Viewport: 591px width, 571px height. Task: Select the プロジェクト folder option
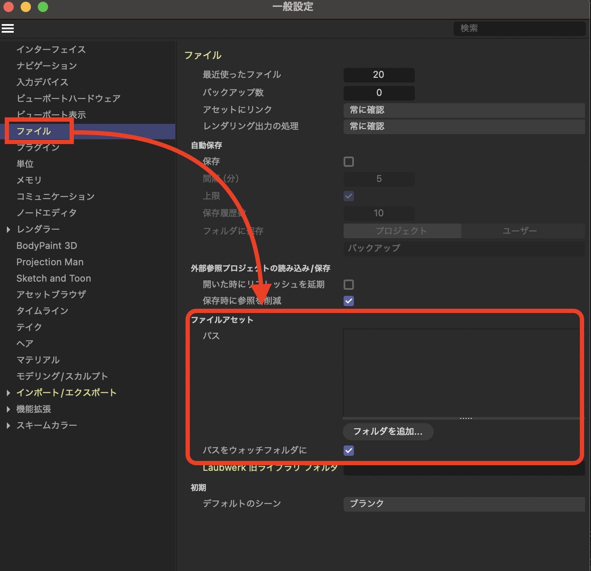[402, 231]
